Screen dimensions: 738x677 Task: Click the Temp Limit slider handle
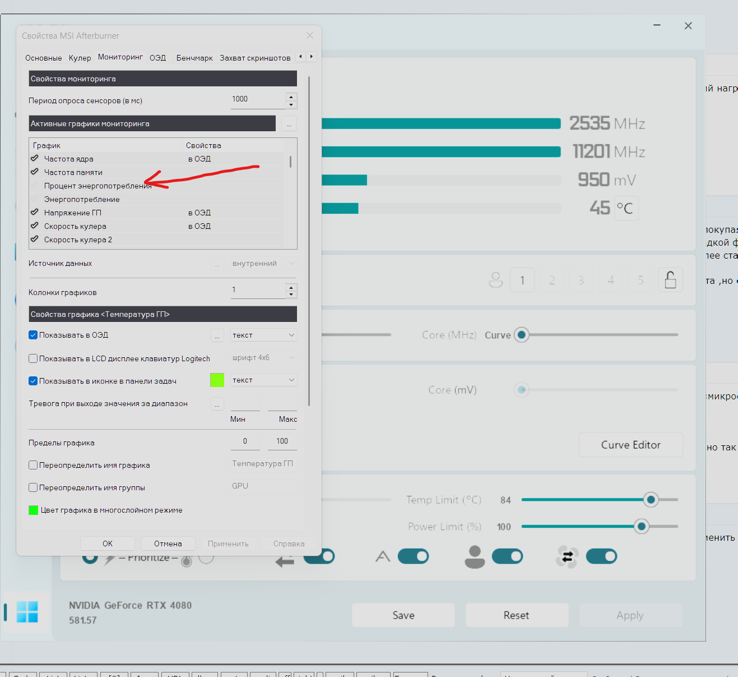pos(651,499)
